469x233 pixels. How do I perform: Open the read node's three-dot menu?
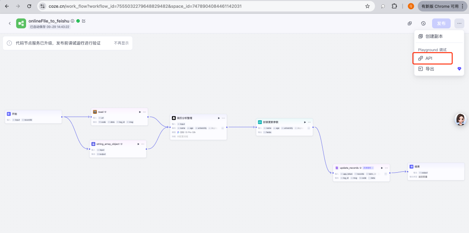tap(144, 112)
